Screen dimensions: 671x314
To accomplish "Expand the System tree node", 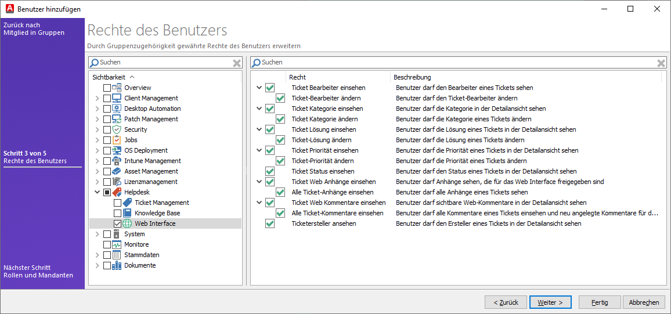I will [97, 234].
